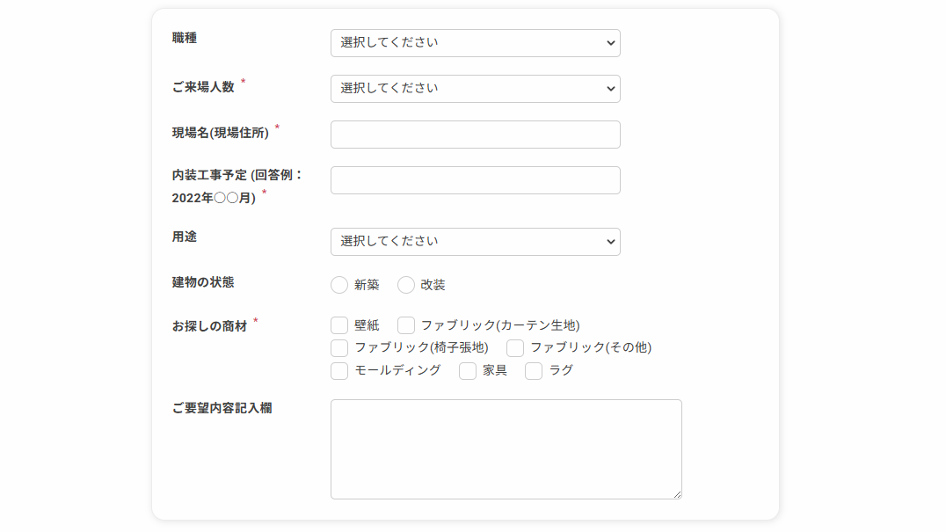946x532 pixels.
Task: Open the 用途 dropdown list
Action: click(x=475, y=242)
